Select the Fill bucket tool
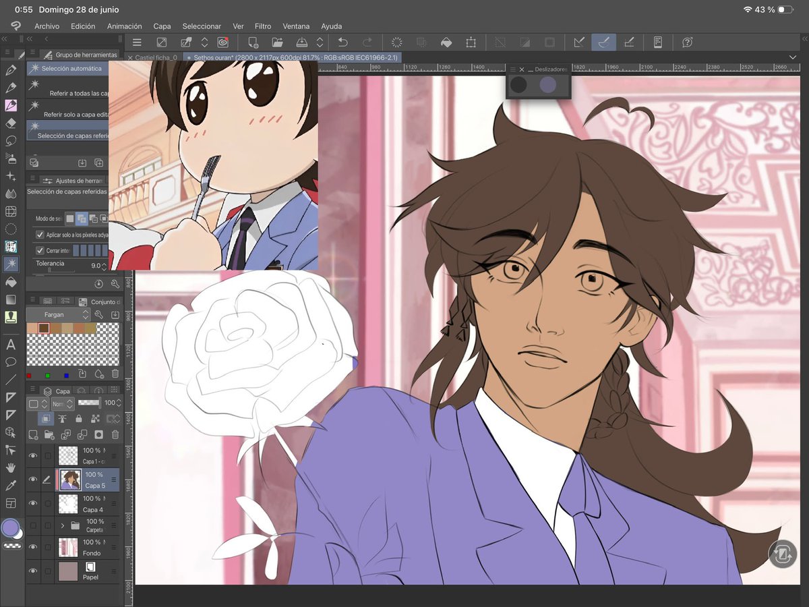This screenshot has height=607, width=809. 11,281
